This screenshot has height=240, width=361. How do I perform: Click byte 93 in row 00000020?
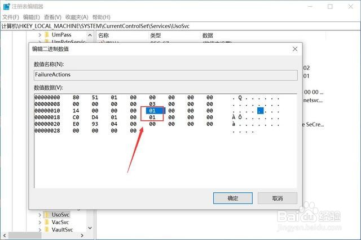pos(95,124)
